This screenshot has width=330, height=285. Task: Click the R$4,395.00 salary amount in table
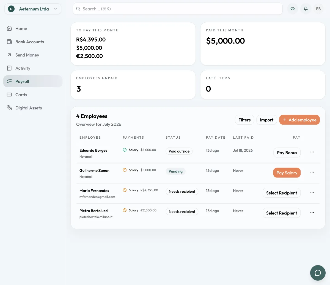pos(149,190)
